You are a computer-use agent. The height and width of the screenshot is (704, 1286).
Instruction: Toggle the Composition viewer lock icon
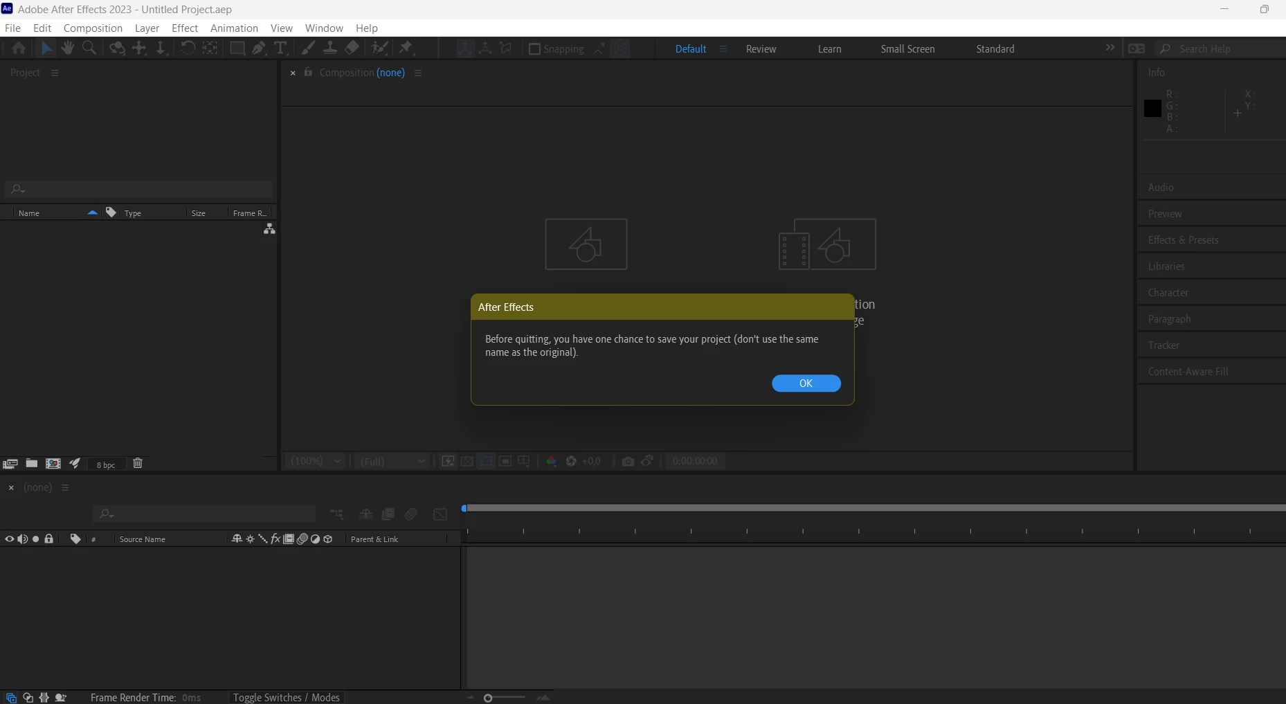click(308, 72)
